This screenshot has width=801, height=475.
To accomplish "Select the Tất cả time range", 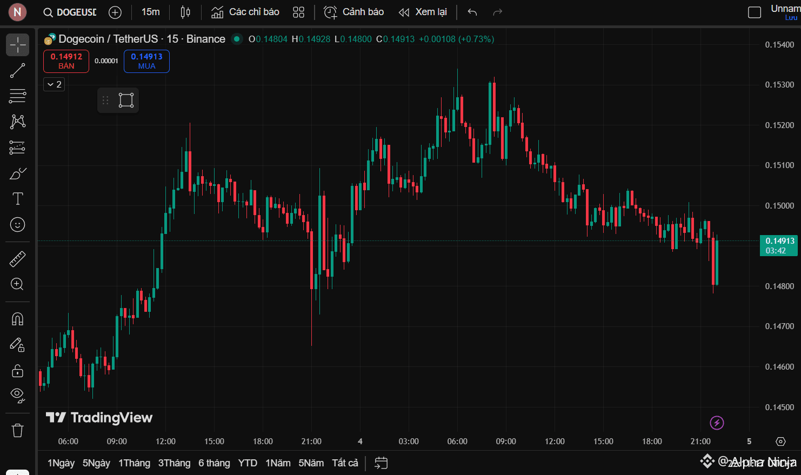I will (x=345, y=463).
